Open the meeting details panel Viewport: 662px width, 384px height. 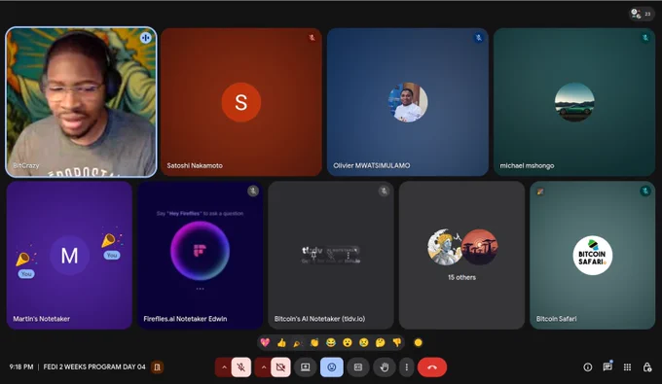pos(587,367)
